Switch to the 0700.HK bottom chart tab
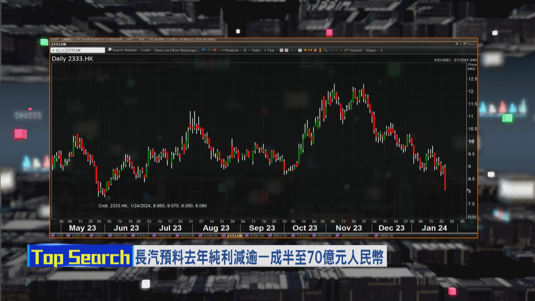Image resolution: width=535 pixels, height=301 pixels. pyautogui.click(x=254, y=236)
